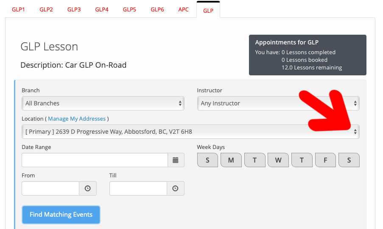Open the All Branches dropdown

(103, 103)
